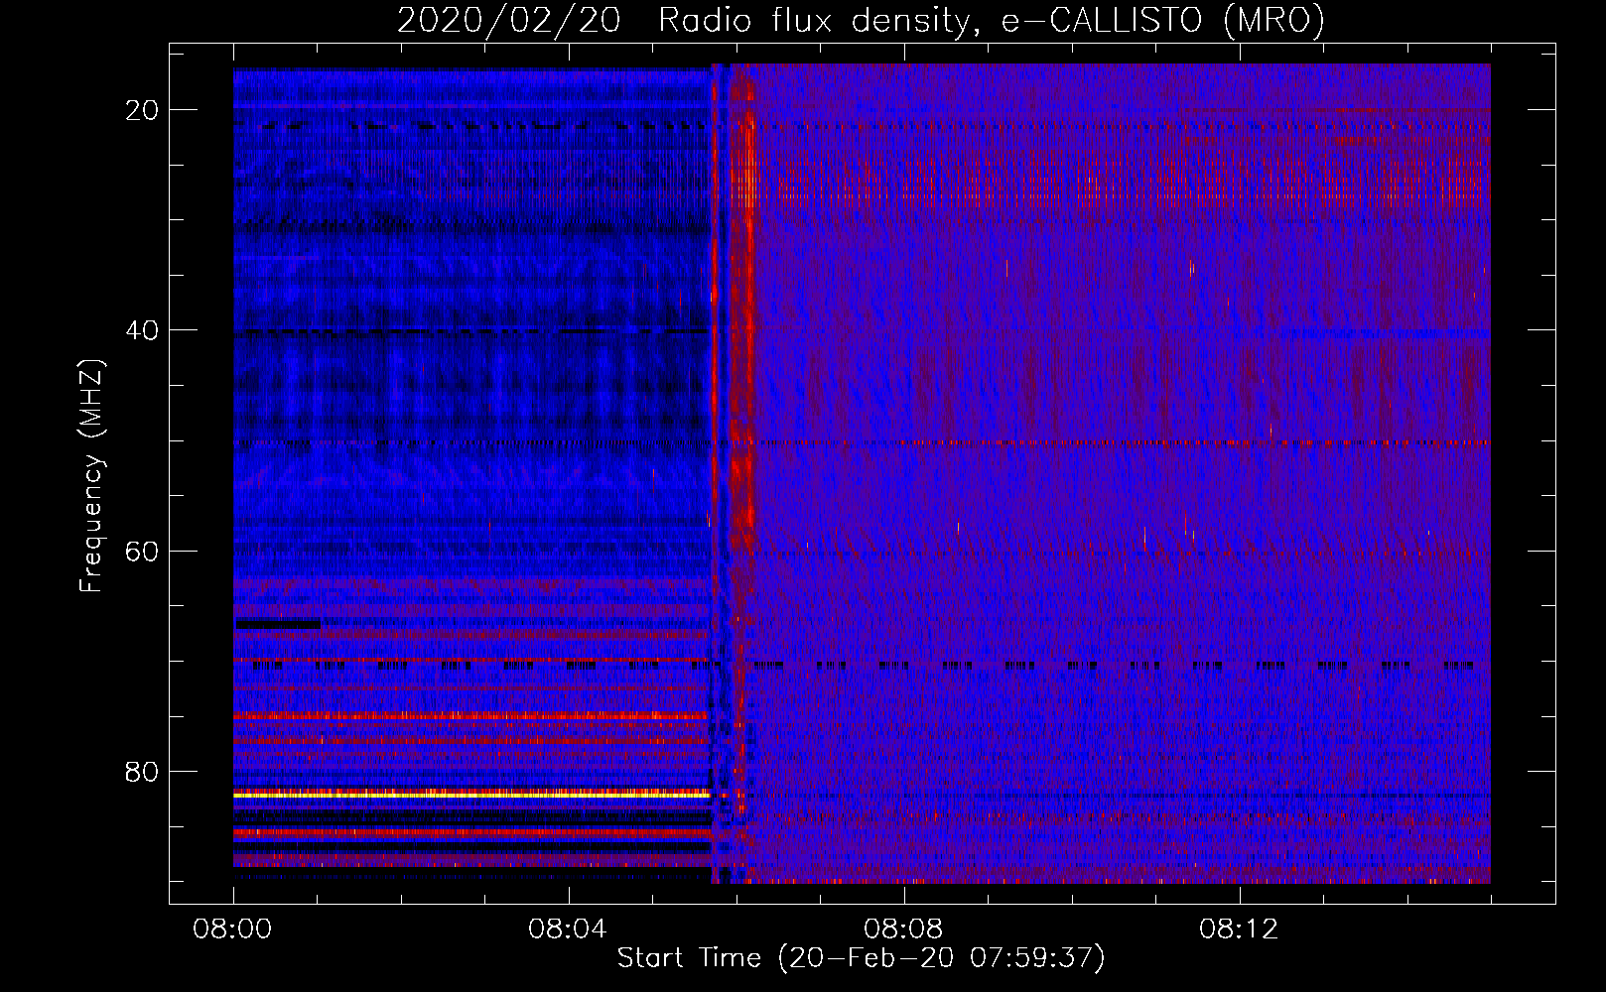Image resolution: width=1606 pixels, height=992 pixels.
Task: Click the '08:04' time tick label
Action: click(x=568, y=930)
